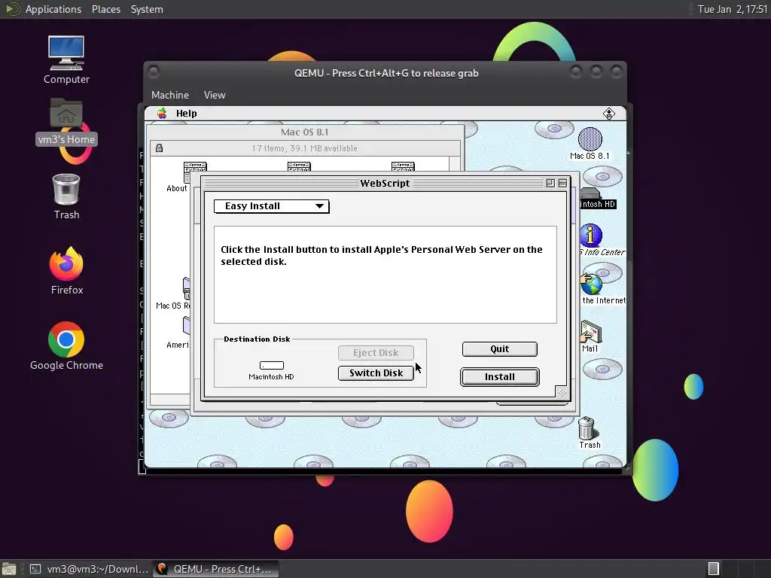771x578 pixels.
Task: Open the Applications menu
Action: (x=53, y=9)
